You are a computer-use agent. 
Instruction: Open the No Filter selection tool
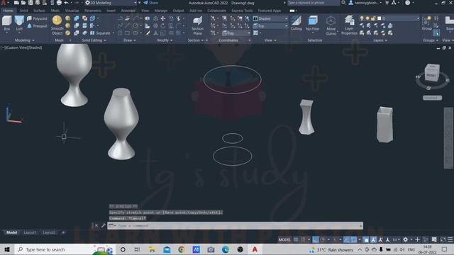[313, 23]
